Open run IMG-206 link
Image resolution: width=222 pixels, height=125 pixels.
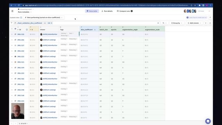coord(21,40)
